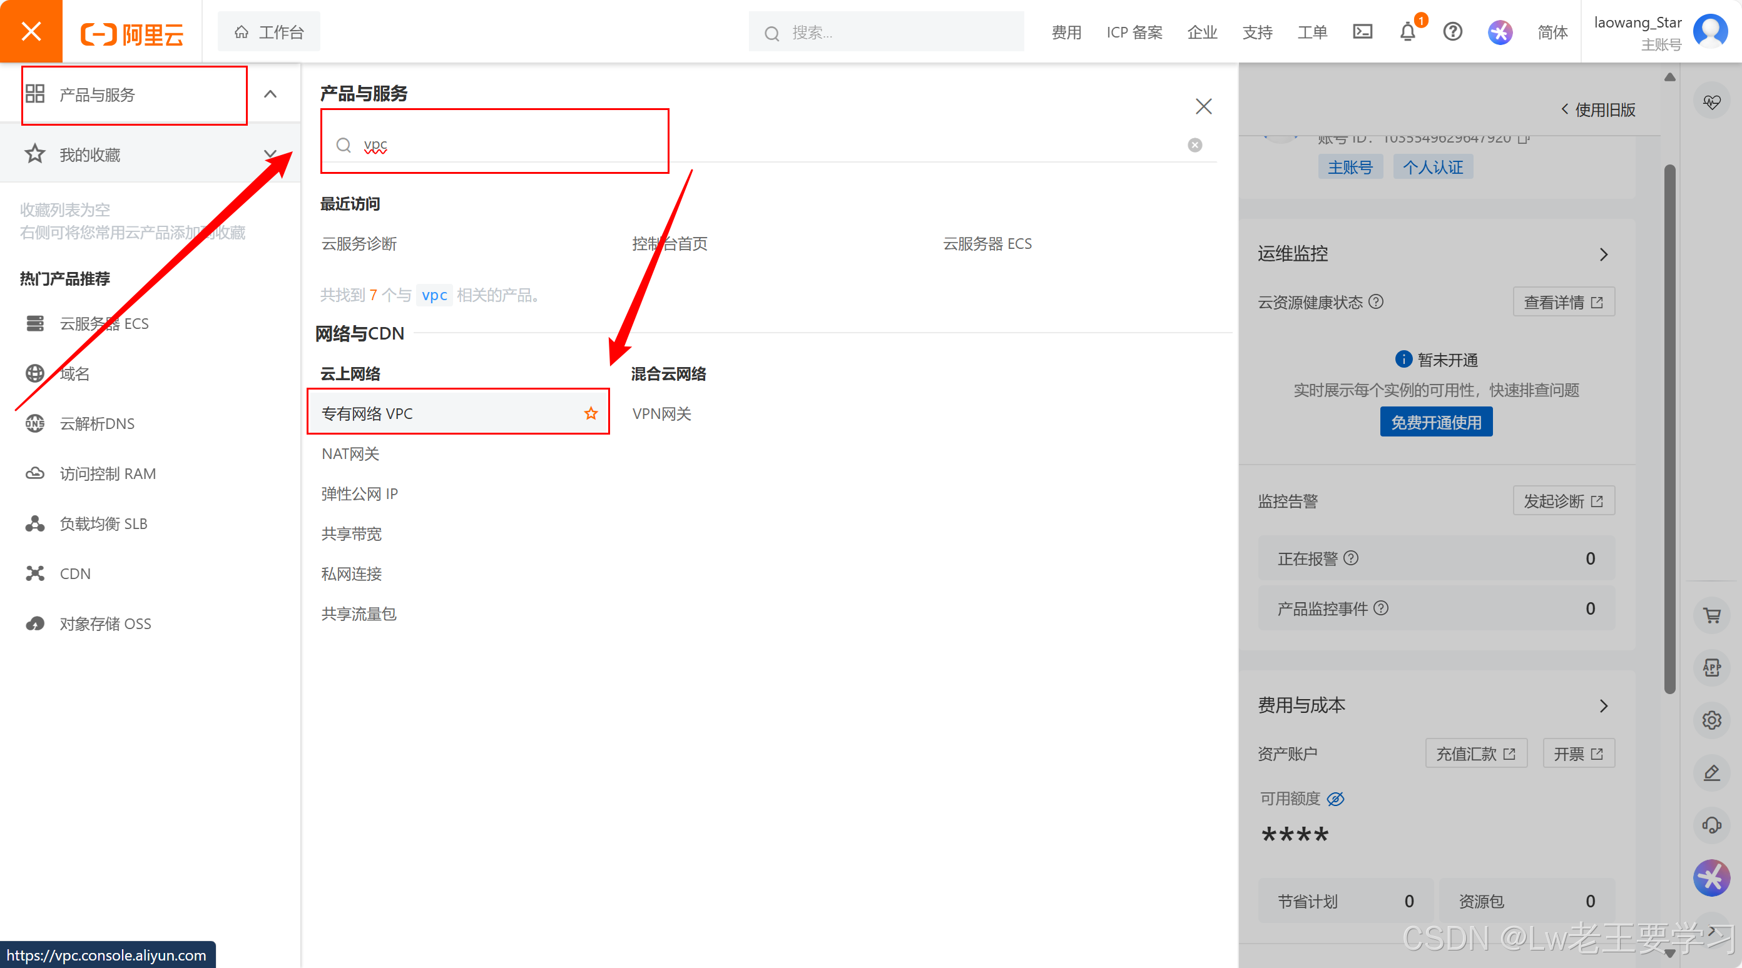Open the 费用 menu
Screen dimensions: 1742x968
pos(1066,32)
